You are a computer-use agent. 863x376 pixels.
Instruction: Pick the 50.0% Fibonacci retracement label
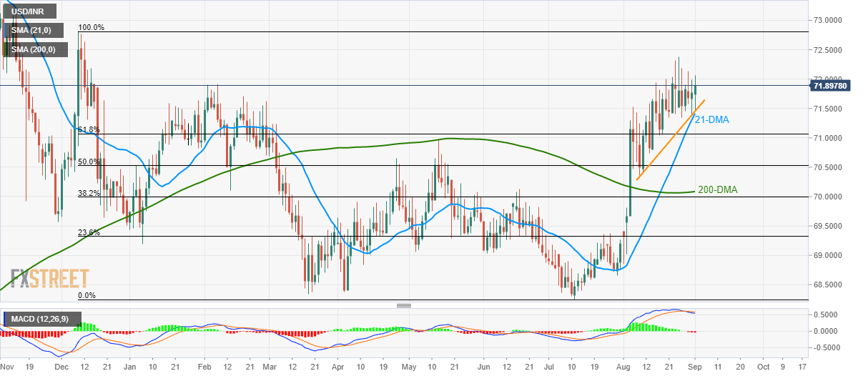[89, 162]
